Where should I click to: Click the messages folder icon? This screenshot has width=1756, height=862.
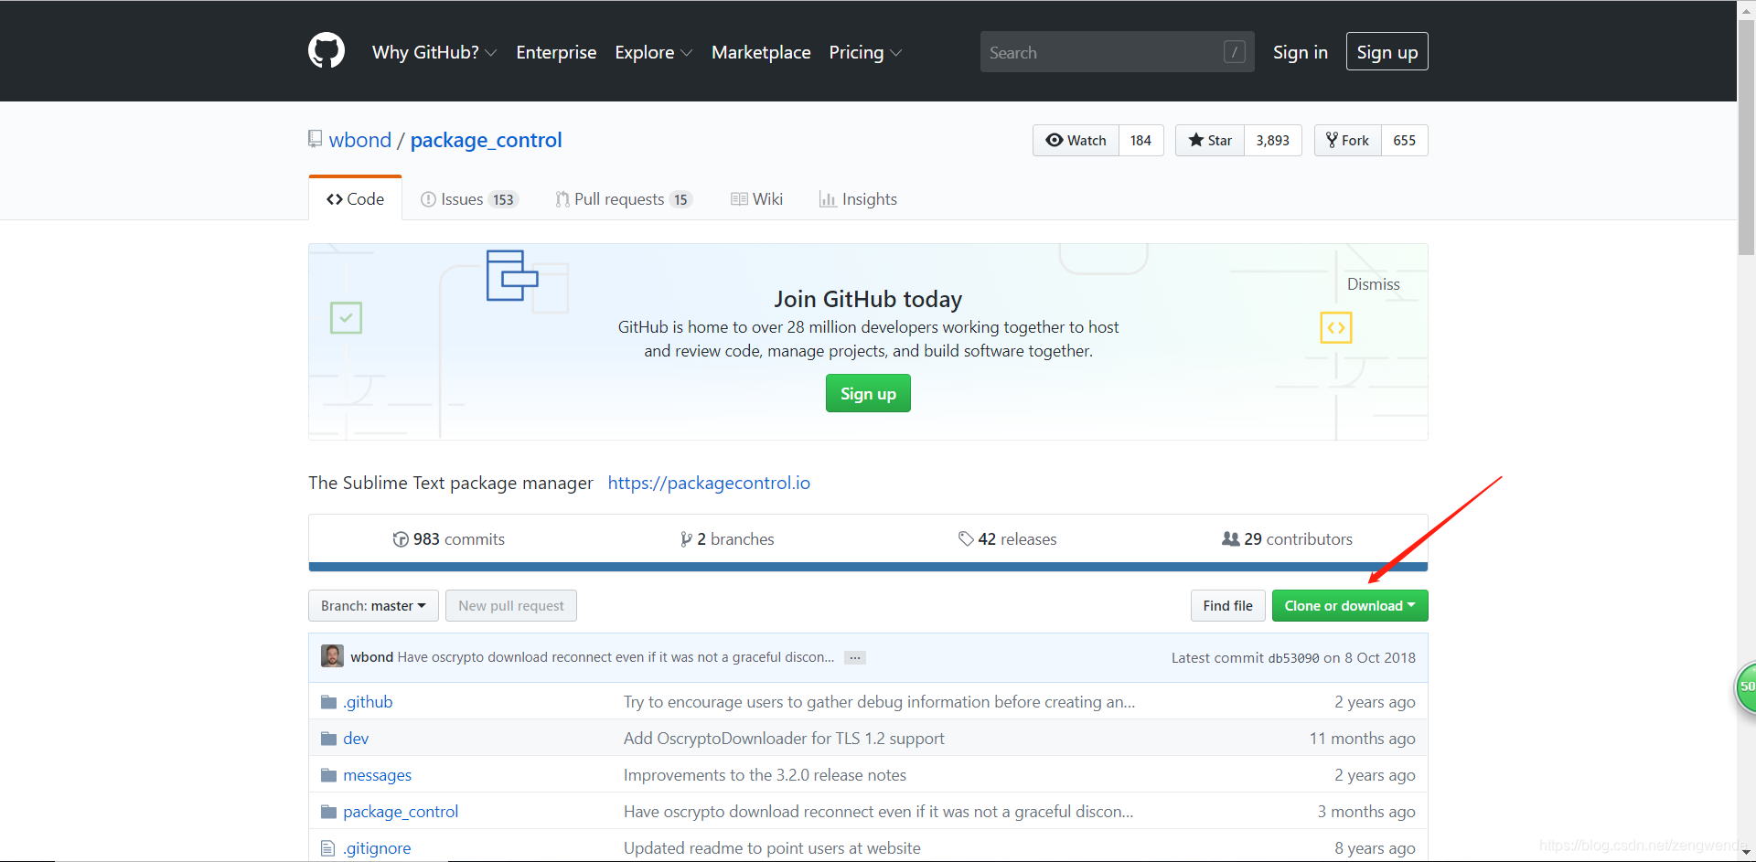[329, 775]
